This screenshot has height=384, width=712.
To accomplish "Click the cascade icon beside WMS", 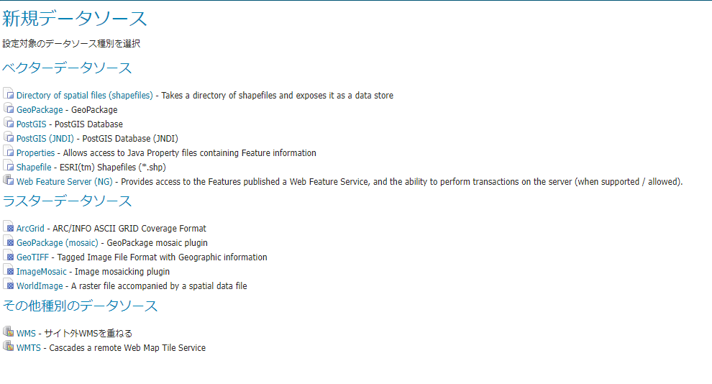I will tap(8, 332).
